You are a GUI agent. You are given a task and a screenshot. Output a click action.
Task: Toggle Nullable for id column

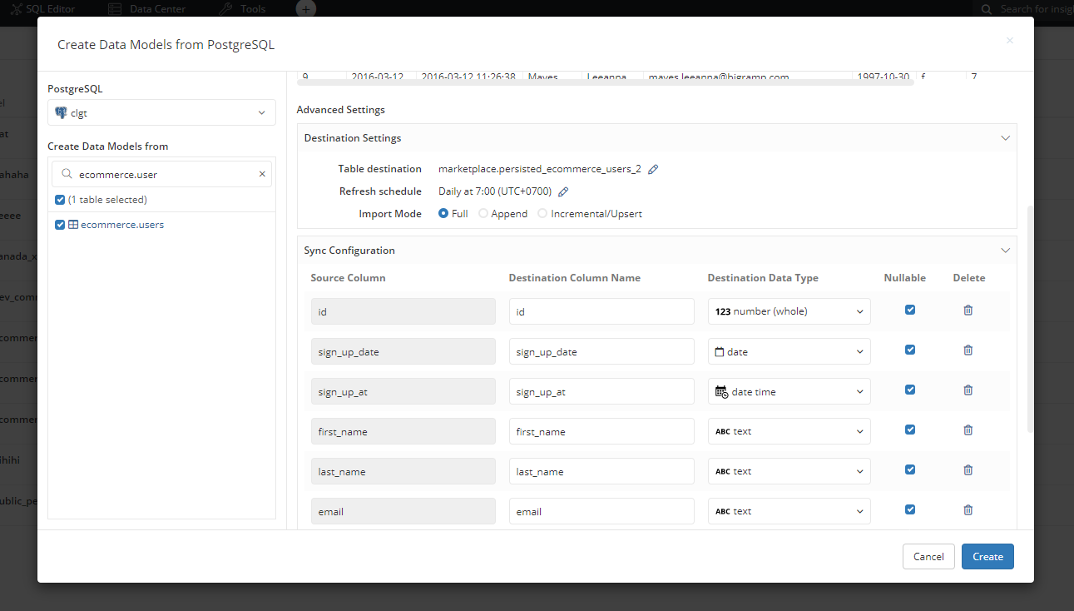(x=910, y=310)
